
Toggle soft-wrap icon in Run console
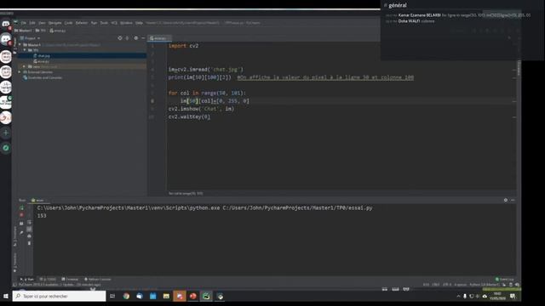click(x=29, y=222)
